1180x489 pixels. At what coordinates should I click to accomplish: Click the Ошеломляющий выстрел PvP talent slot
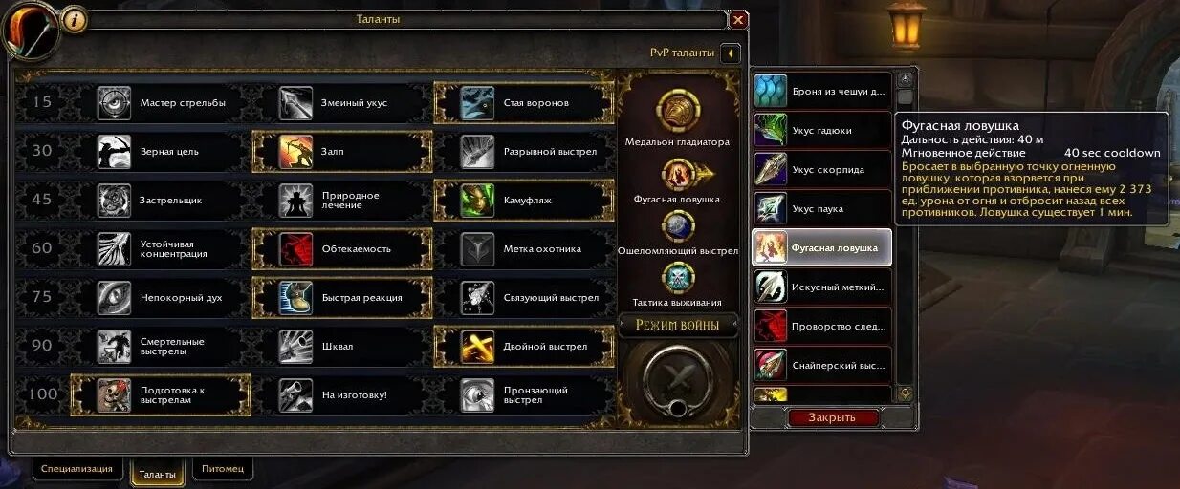pos(678,226)
